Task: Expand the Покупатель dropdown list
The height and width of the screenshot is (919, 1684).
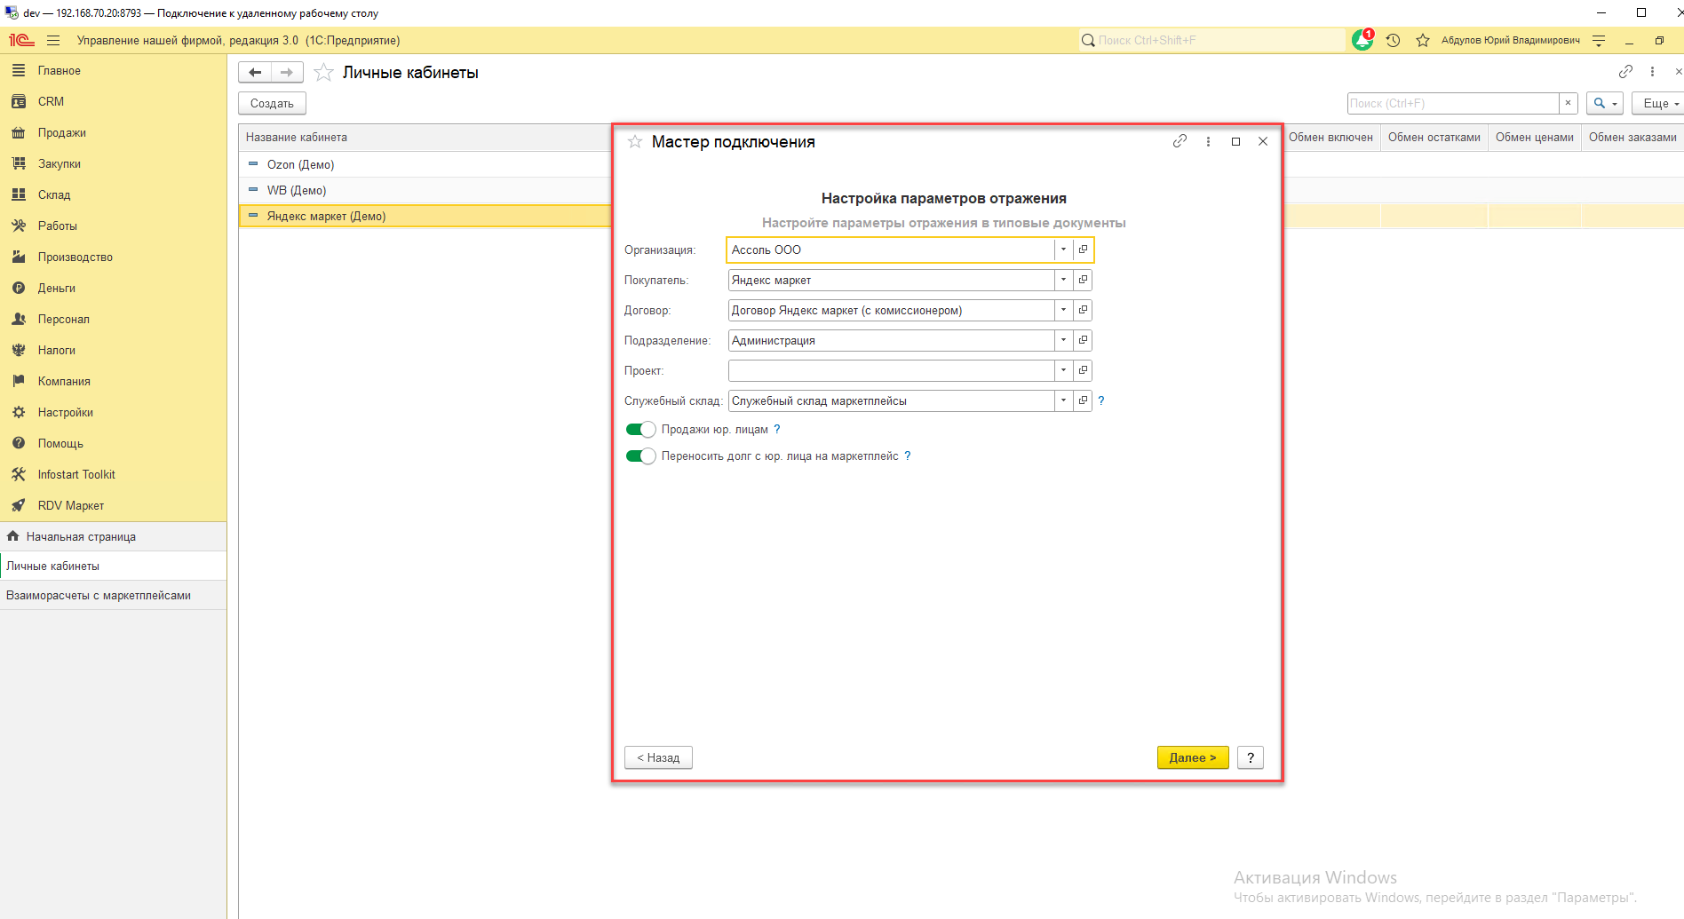Action: [x=1063, y=281]
